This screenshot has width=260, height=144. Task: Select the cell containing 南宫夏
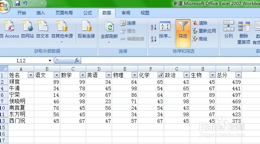coord(21,108)
